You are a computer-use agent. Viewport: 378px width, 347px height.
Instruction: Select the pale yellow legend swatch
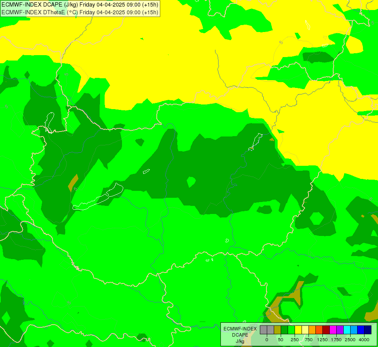[x=305, y=330]
